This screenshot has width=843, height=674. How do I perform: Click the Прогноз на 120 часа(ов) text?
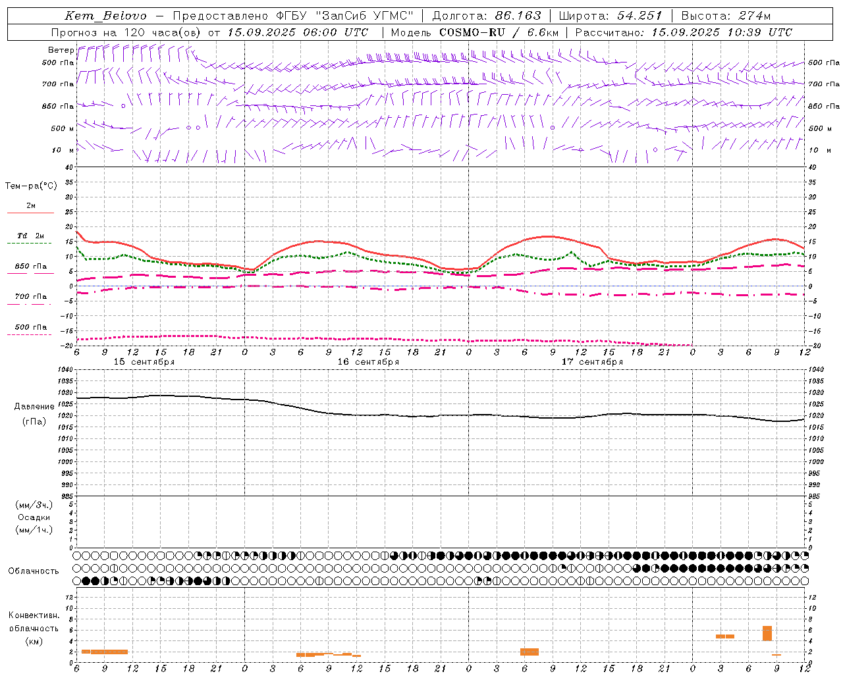pyautogui.click(x=126, y=32)
